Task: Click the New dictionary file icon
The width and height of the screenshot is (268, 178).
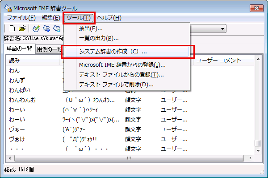Action: 12,28
